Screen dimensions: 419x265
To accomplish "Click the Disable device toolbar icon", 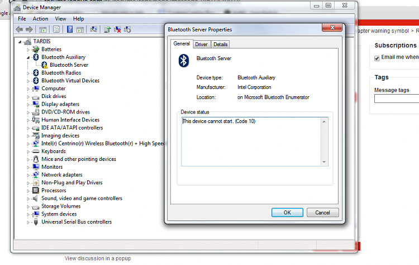I will click(x=127, y=30).
